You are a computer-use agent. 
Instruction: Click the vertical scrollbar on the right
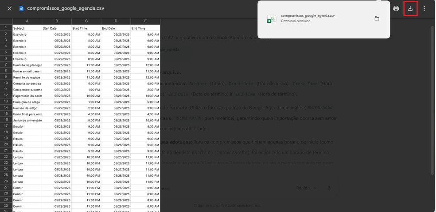pyautogui.click(x=432, y=100)
